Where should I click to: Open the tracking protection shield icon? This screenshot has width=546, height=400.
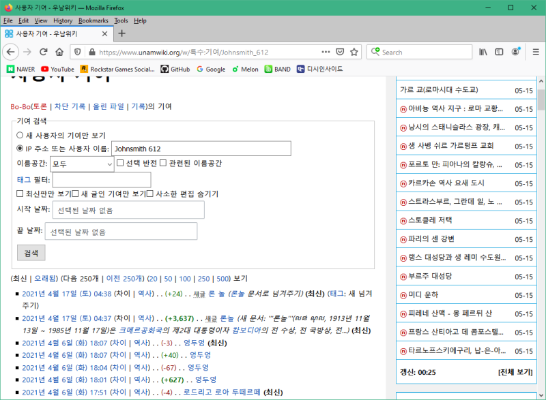pyautogui.click(x=78, y=52)
